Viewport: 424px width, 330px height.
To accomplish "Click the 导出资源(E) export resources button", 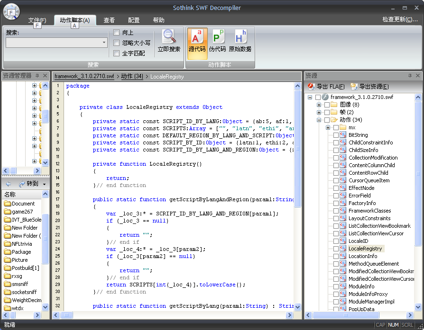I will click(x=369, y=87).
